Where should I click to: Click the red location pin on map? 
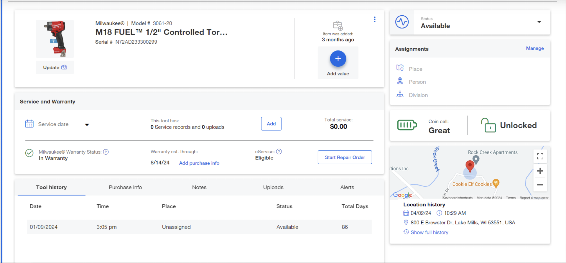click(470, 166)
